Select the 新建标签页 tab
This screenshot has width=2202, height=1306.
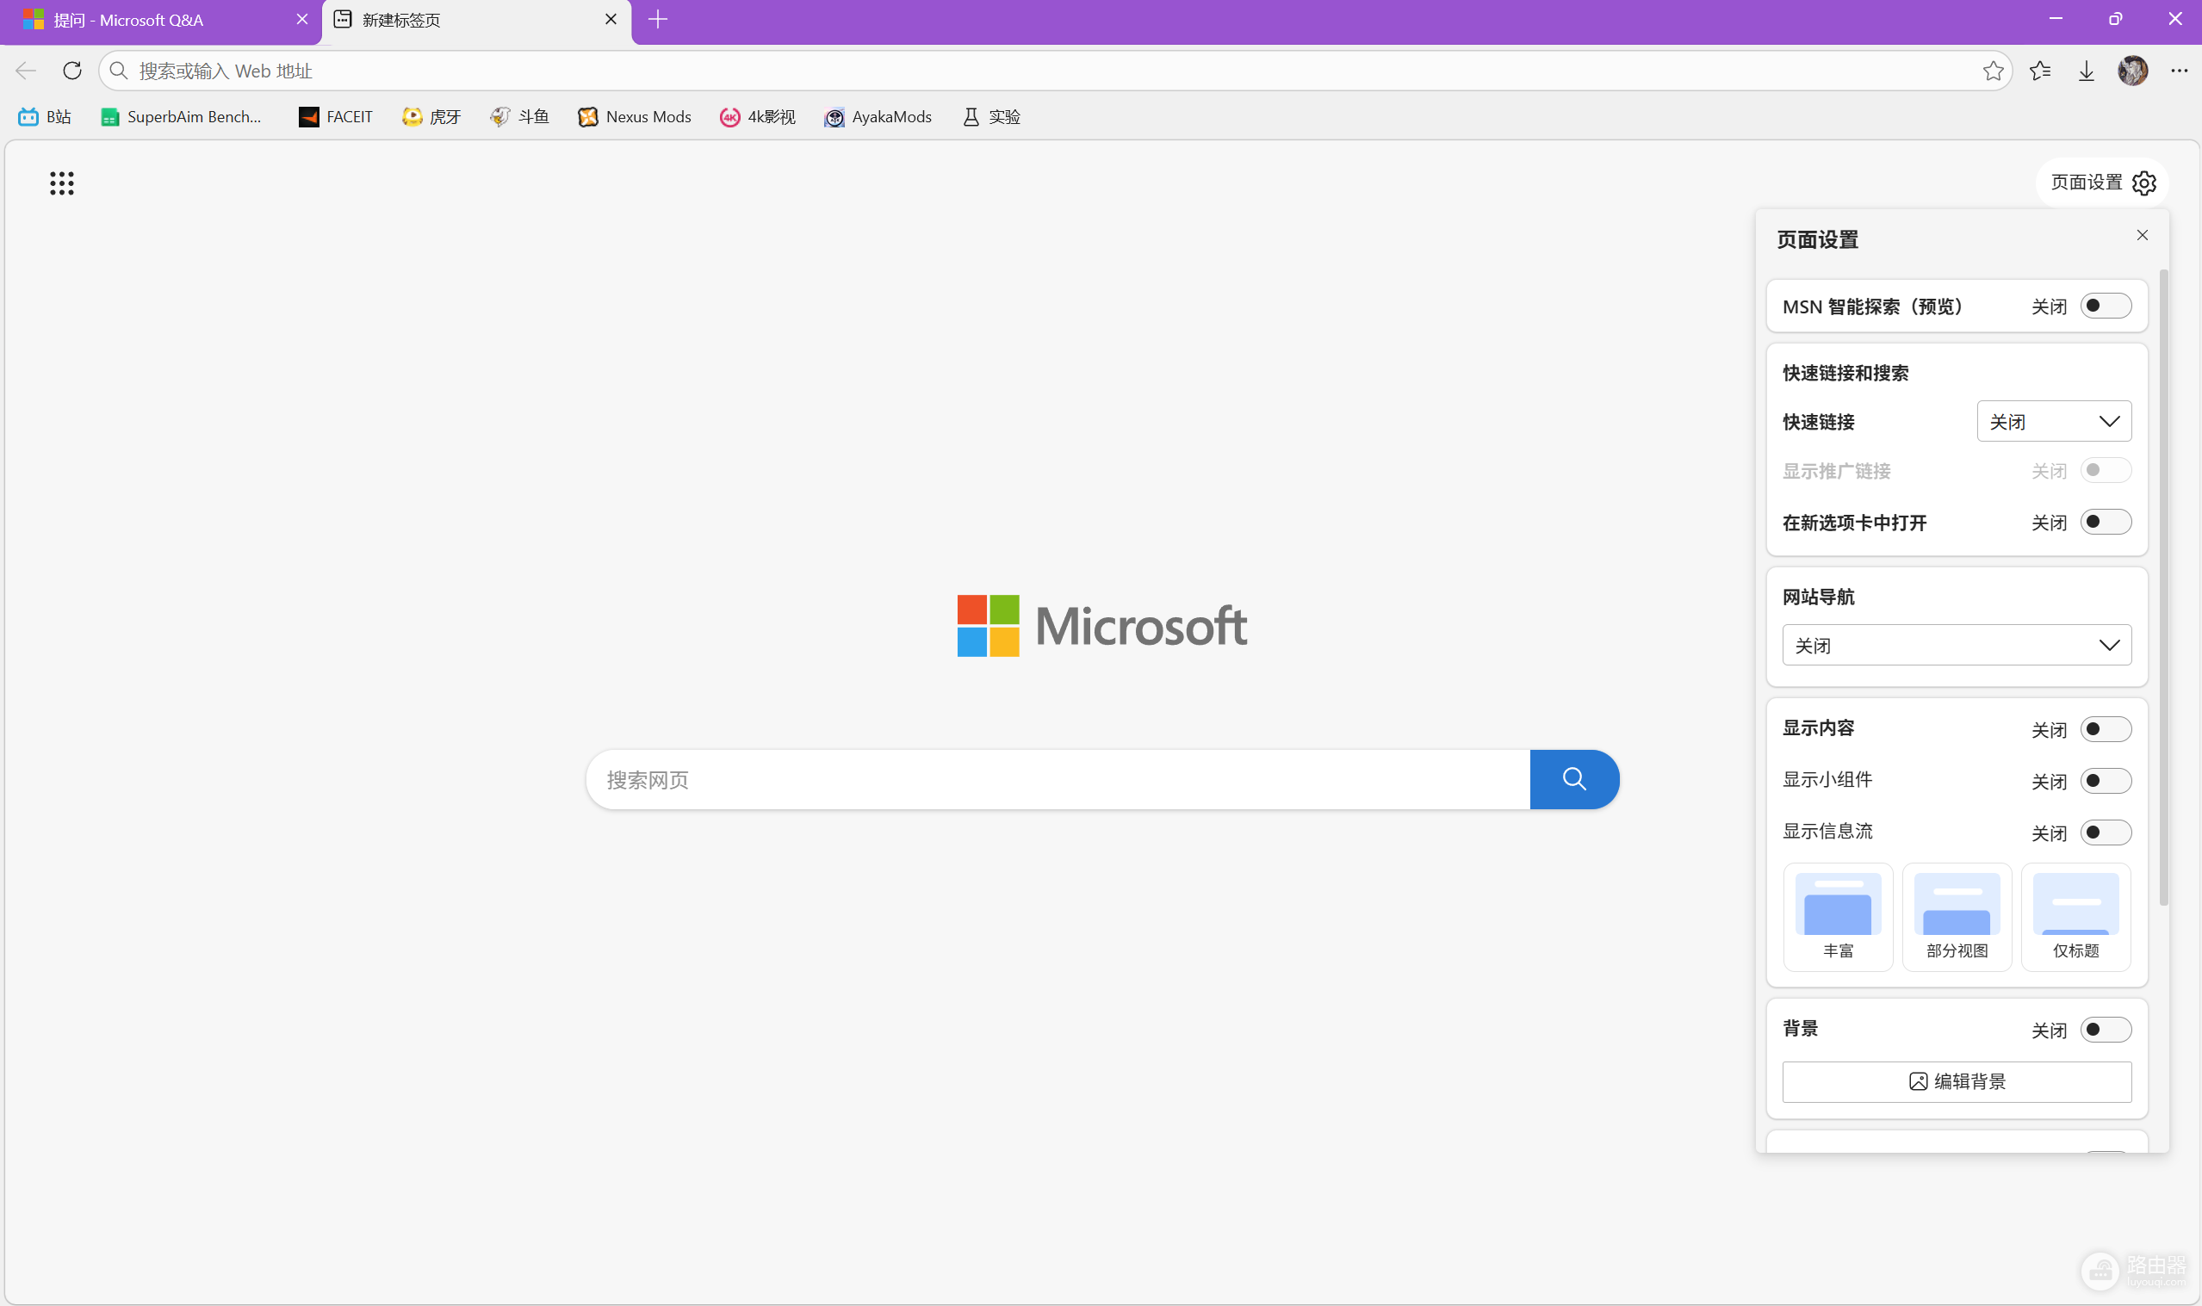tap(475, 19)
